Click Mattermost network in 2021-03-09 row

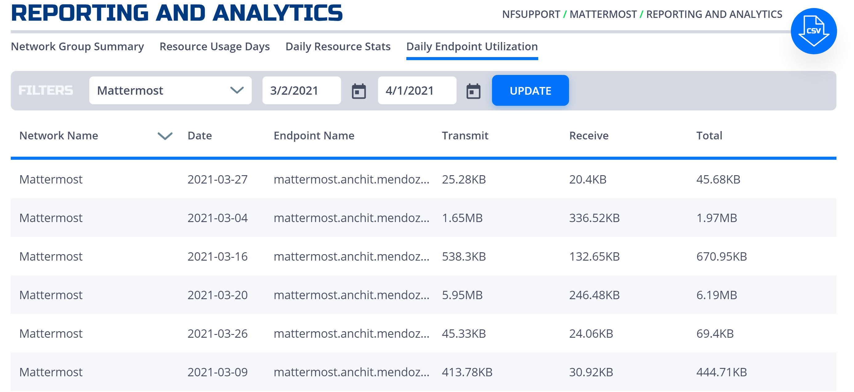point(51,372)
